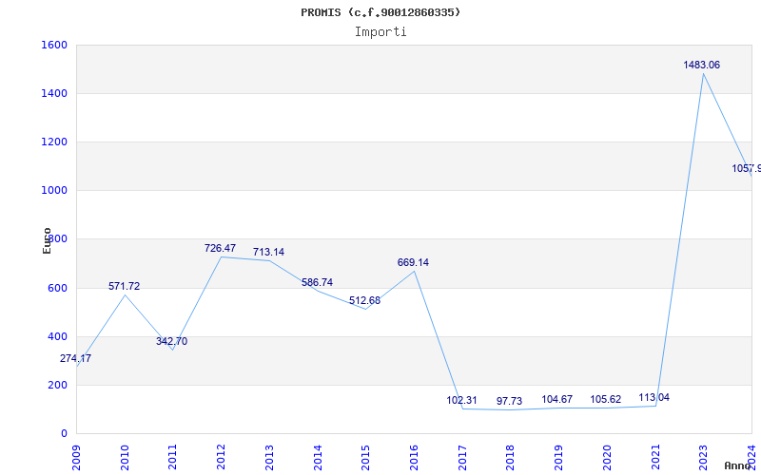The image size is (761, 475).
Task: Click y-axis tick 200
Action: pyautogui.click(x=57, y=386)
